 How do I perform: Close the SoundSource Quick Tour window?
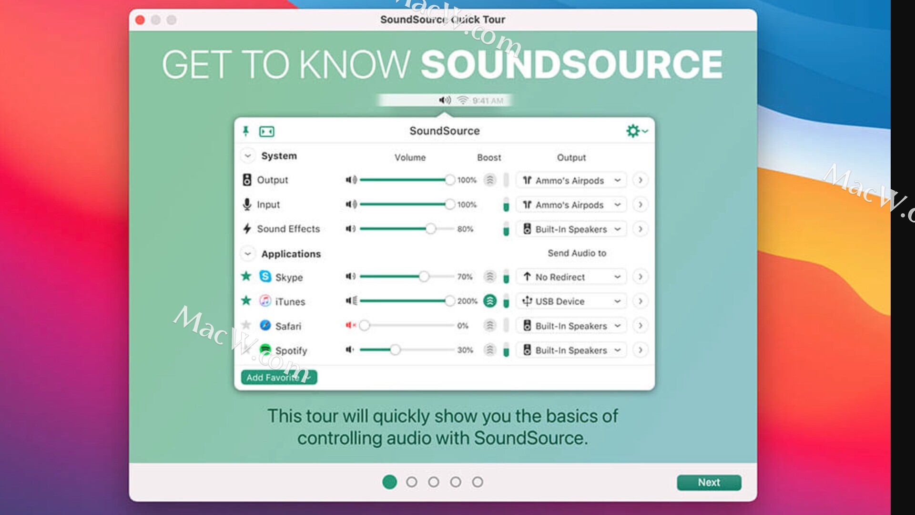click(x=140, y=20)
